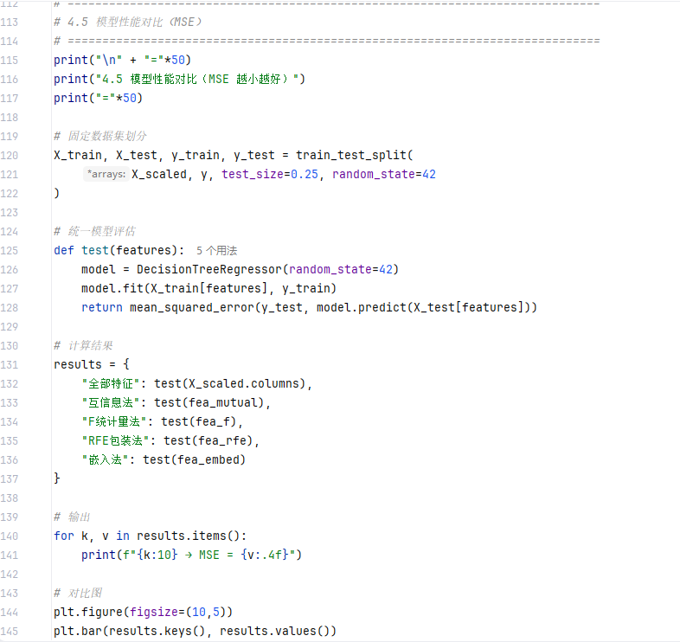Click the closing brace on line 137

coord(57,478)
